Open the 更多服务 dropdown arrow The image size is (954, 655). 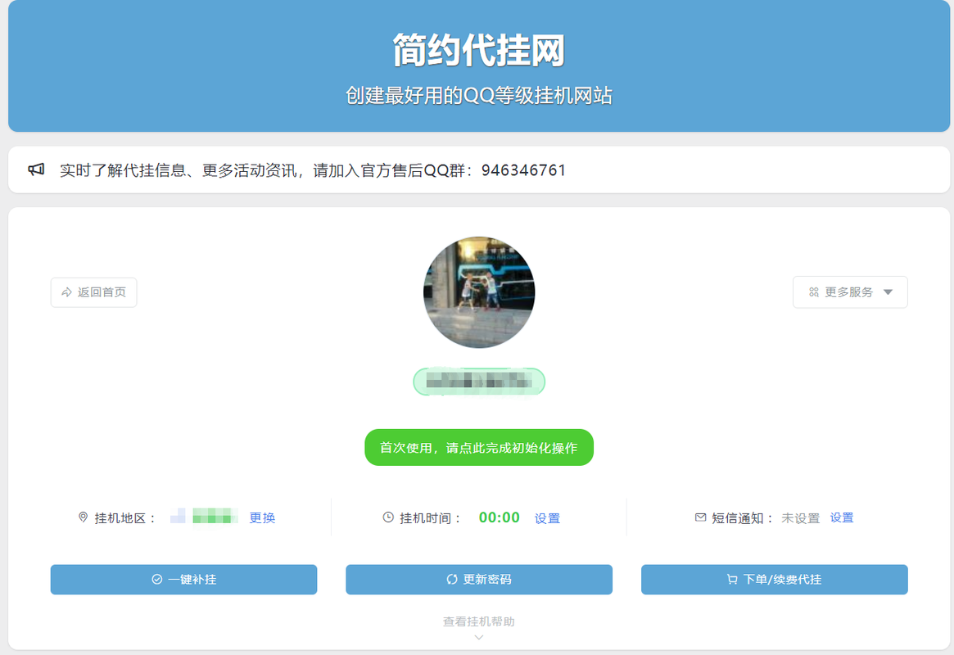888,292
